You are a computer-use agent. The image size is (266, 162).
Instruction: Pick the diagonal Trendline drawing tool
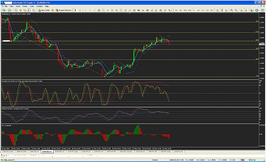(94, 10)
